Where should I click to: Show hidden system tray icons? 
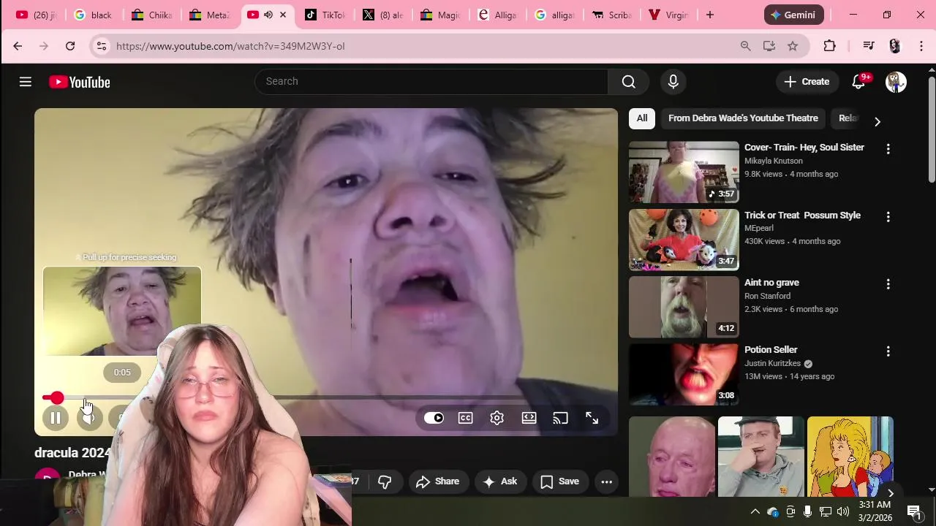click(755, 511)
